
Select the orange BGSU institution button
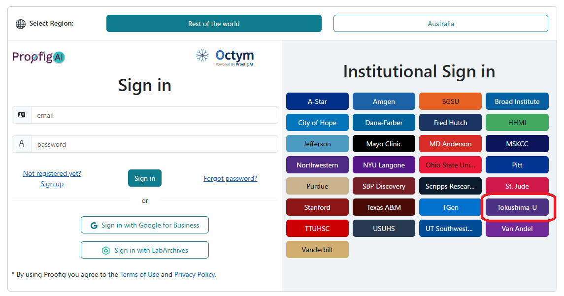450,101
